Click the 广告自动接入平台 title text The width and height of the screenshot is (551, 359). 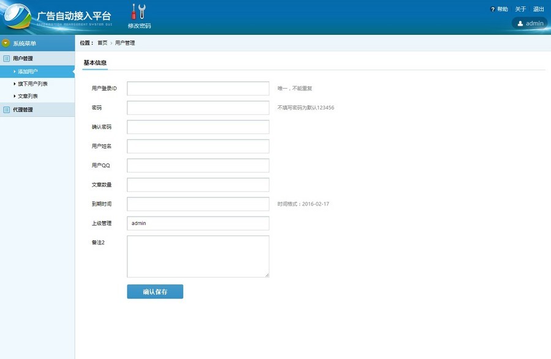pos(74,15)
